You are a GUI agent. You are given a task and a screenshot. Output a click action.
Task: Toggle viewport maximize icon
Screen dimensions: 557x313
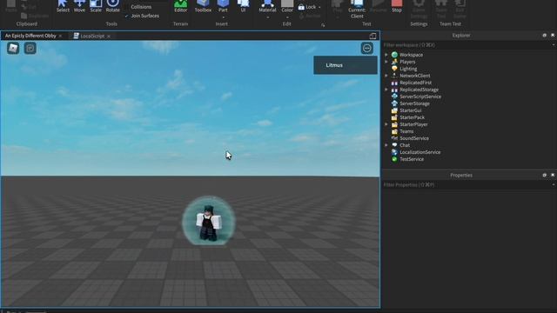[x=372, y=36]
